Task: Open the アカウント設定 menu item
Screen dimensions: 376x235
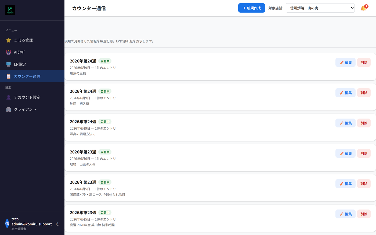Action: (x=32, y=97)
